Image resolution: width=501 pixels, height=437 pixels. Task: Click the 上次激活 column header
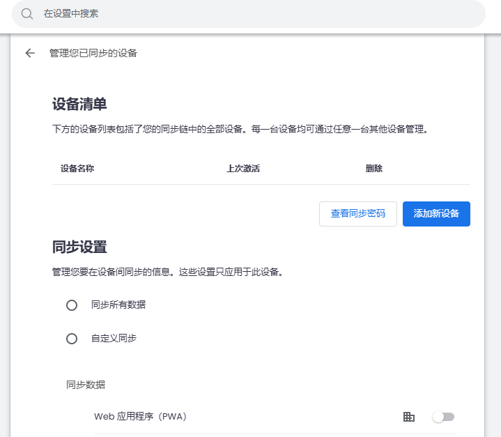243,169
